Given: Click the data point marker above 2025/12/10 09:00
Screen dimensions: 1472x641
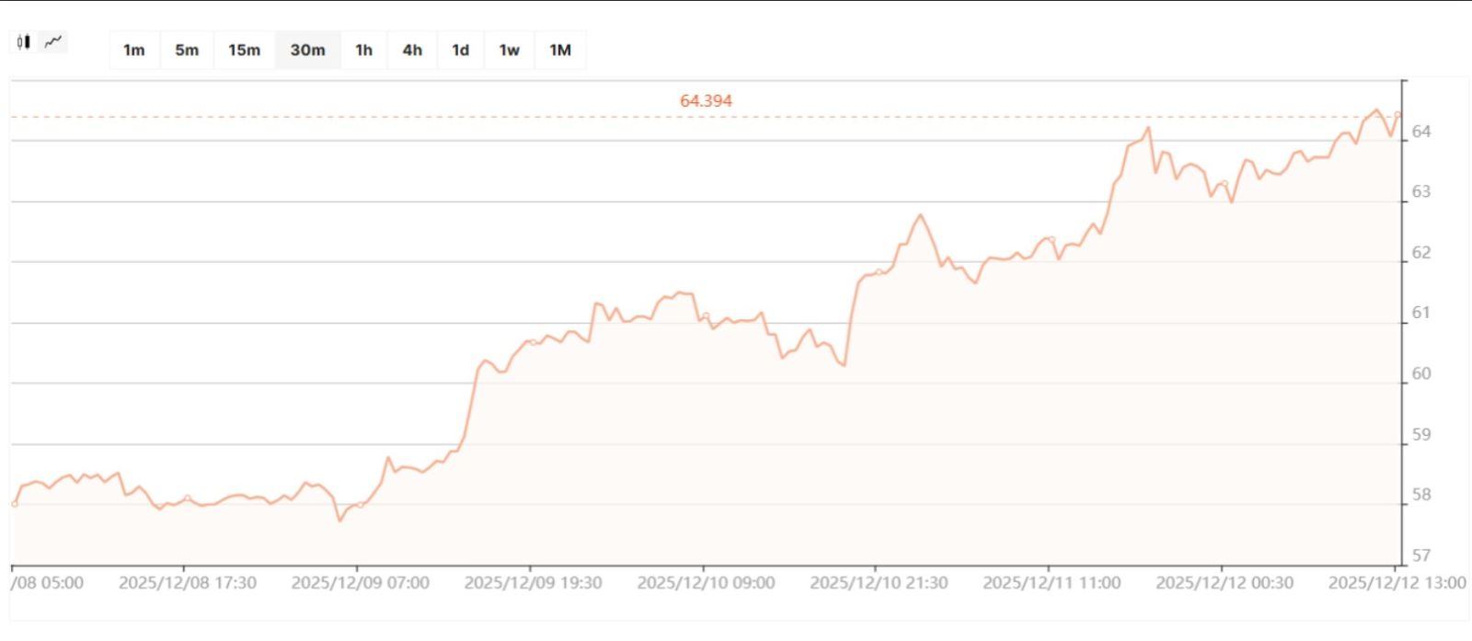Looking at the screenshot, I should click(x=706, y=315).
